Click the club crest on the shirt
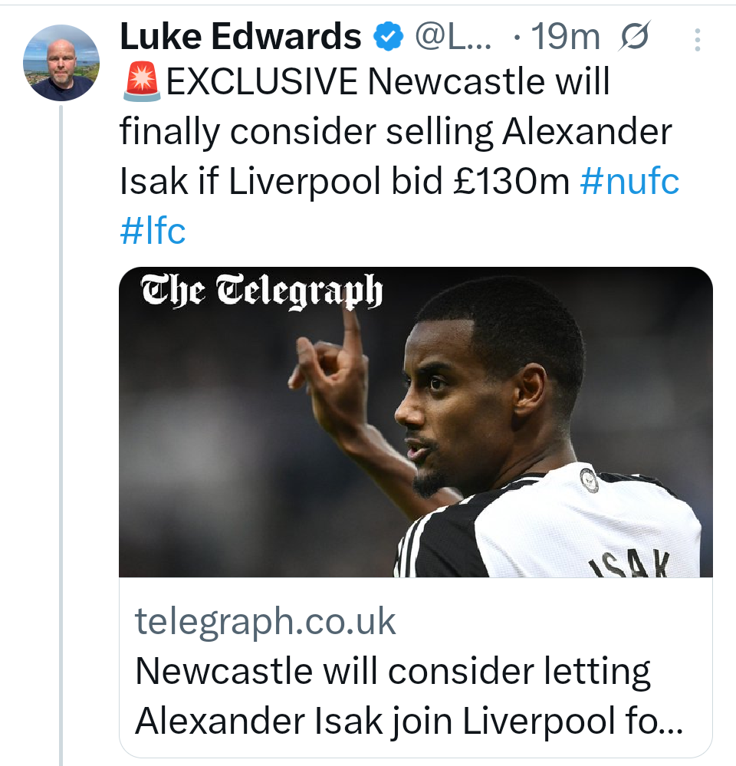The height and width of the screenshot is (766, 736). (x=588, y=480)
